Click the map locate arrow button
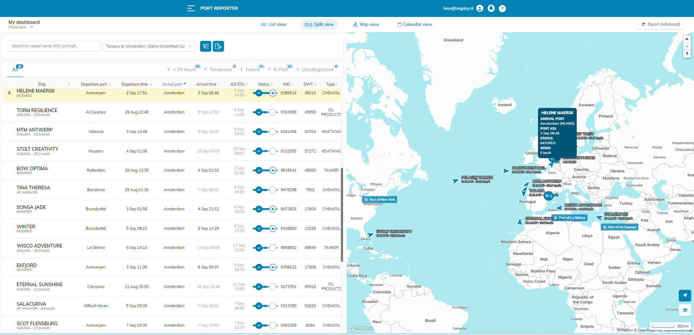Viewport: 694px width, 335px height. click(x=685, y=295)
